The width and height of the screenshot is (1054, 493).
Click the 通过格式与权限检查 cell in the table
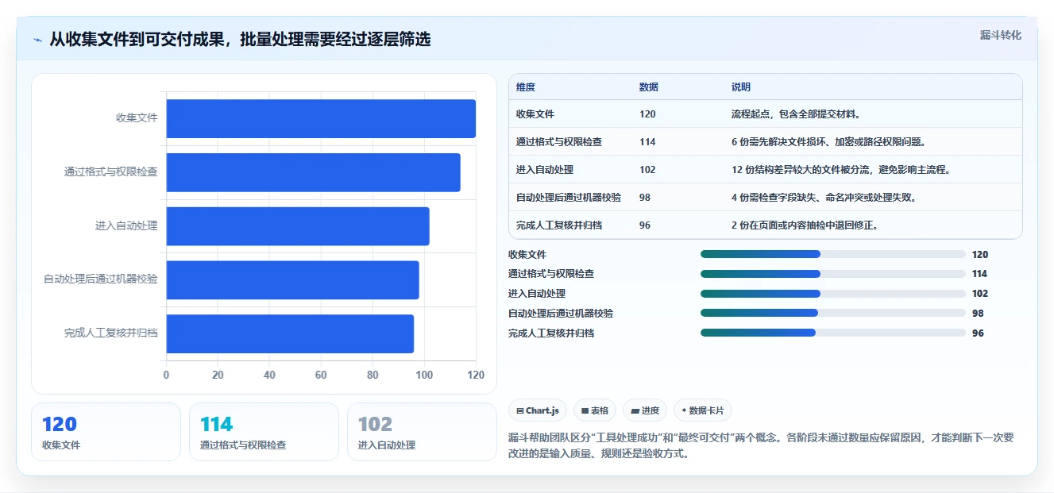559,142
